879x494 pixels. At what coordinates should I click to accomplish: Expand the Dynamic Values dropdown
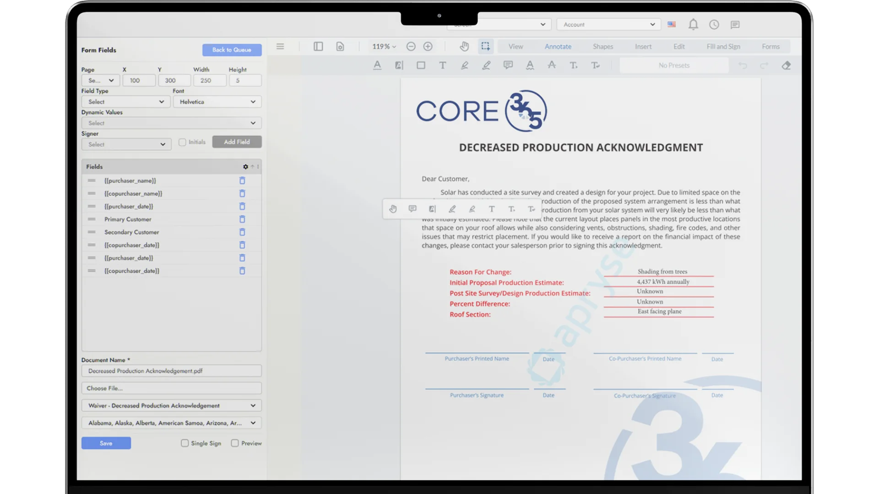[x=172, y=123]
